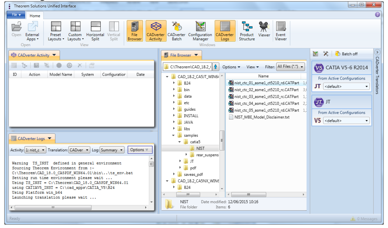Viewport: 388px width, 228px height.
Task: Open the File Browser panel dropdown arrow
Action: [196, 55]
